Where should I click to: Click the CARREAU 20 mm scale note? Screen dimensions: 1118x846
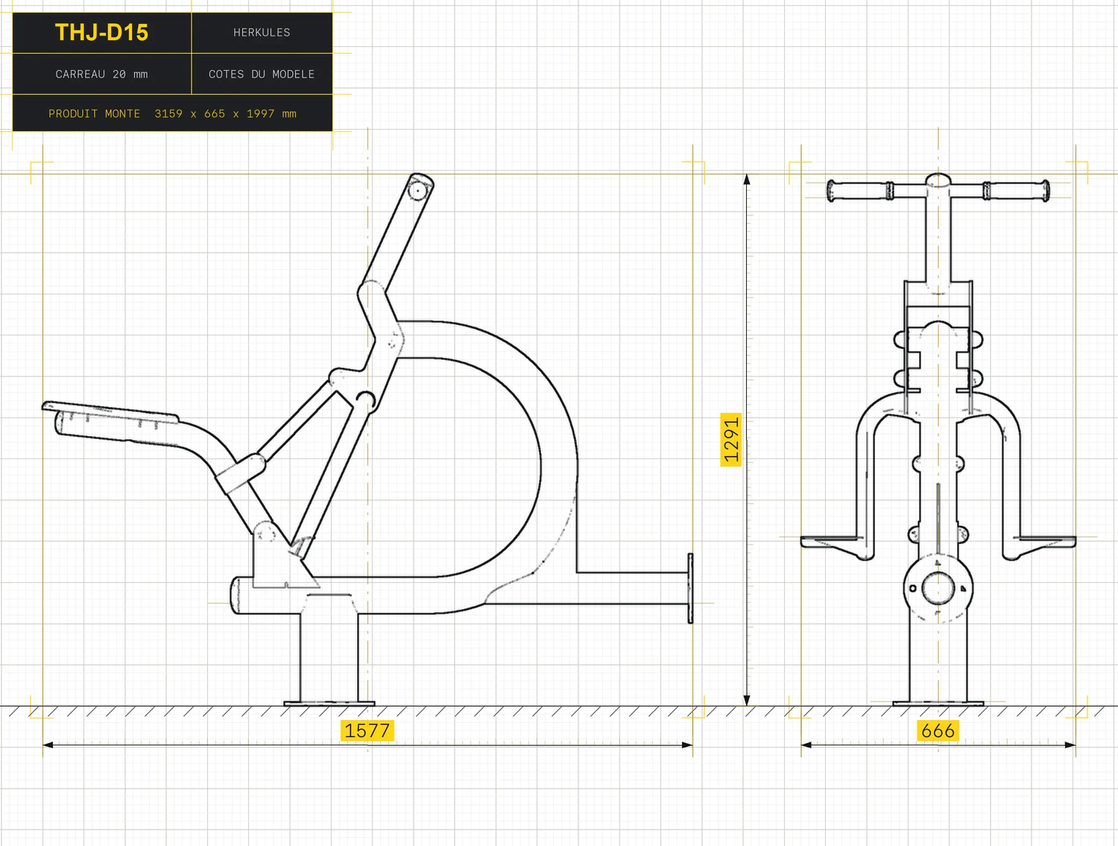click(x=101, y=75)
